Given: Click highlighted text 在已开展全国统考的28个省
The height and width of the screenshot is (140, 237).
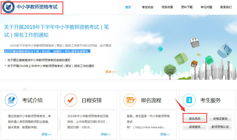Looking at the screenshot, I should 47,51.
